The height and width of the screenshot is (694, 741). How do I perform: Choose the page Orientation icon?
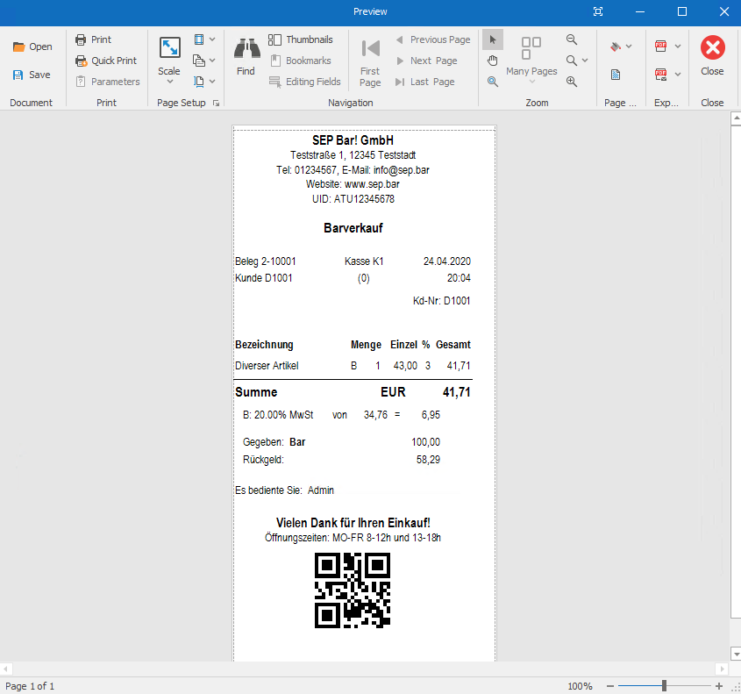[199, 61]
